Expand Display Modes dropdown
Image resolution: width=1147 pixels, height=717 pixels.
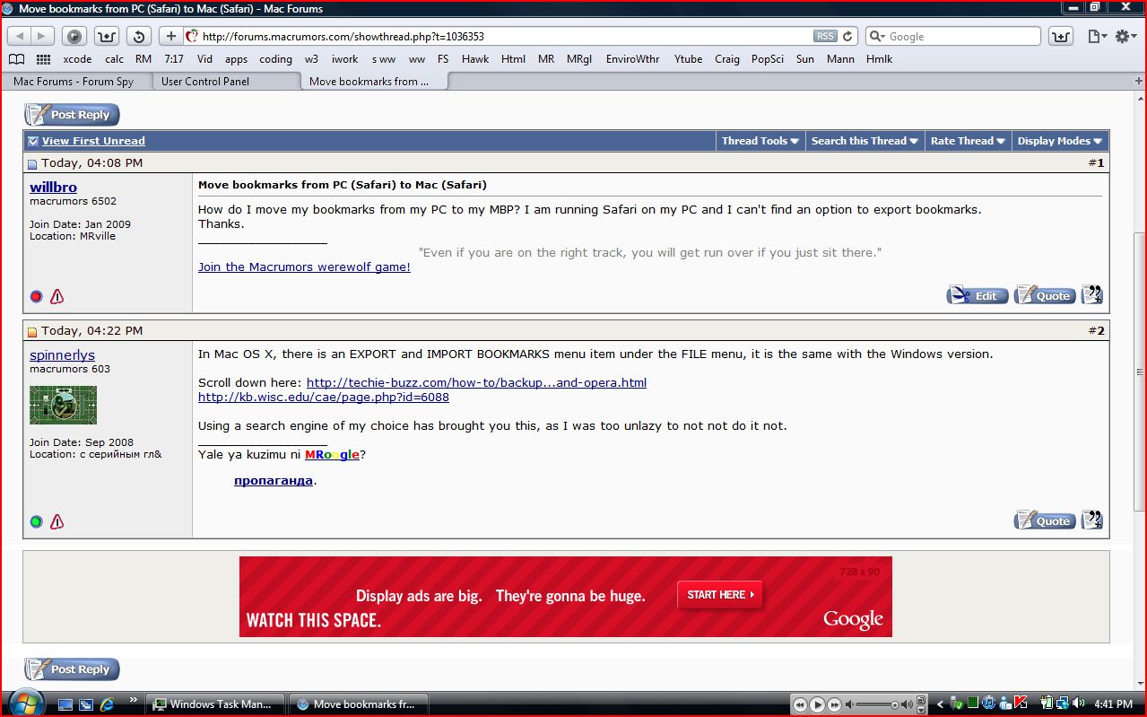[x=1060, y=141]
